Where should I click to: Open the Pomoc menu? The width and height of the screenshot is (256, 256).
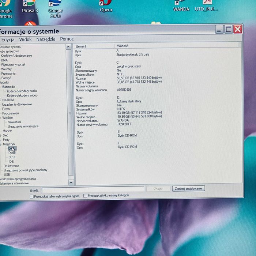click(x=67, y=39)
